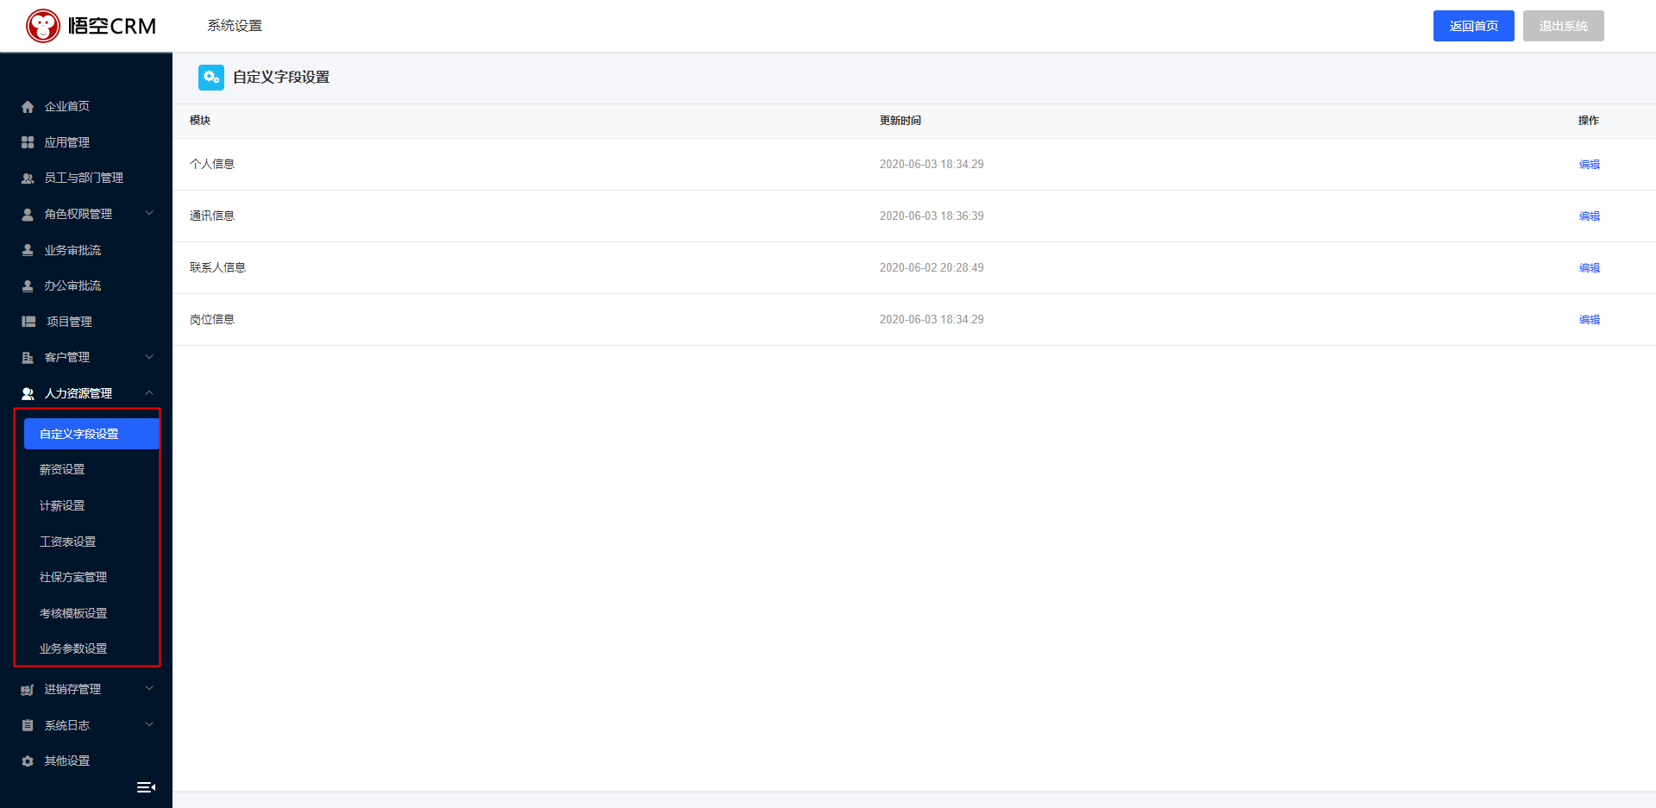Click the 办公审批流 icon
This screenshot has width=1656, height=808.
[x=28, y=285]
